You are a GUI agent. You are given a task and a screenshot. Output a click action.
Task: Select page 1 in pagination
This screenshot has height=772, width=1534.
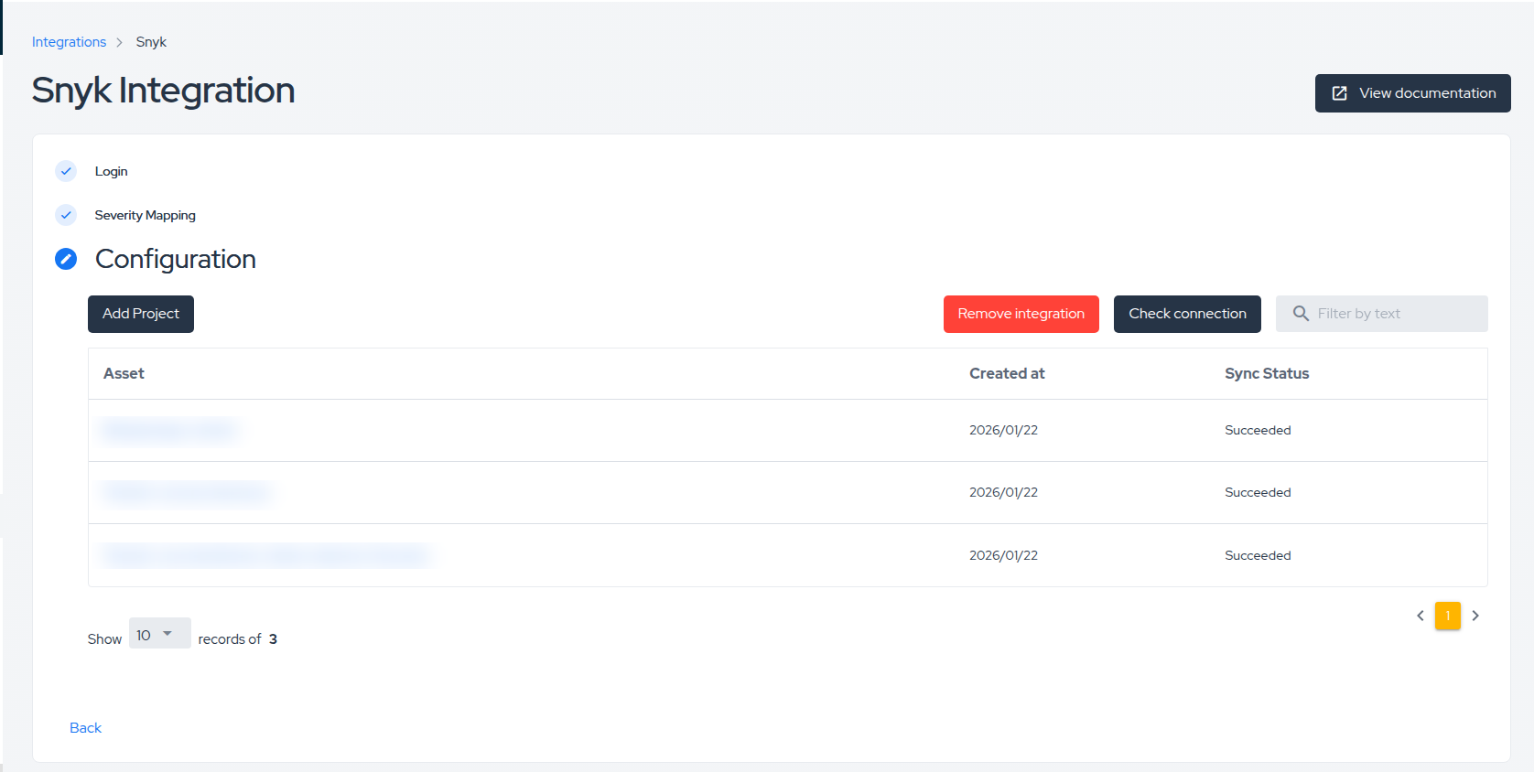[1448, 616]
